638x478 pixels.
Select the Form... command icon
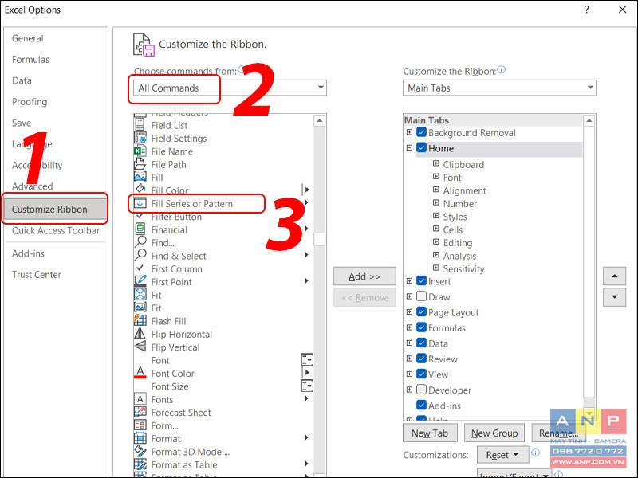140,425
